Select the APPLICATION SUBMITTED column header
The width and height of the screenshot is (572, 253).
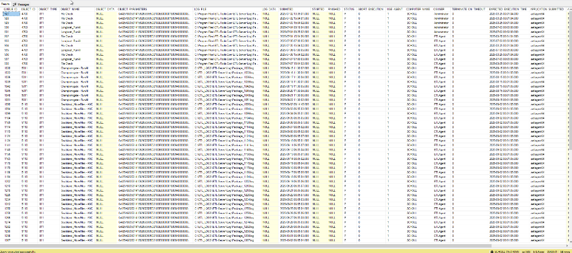(x=549, y=9)
